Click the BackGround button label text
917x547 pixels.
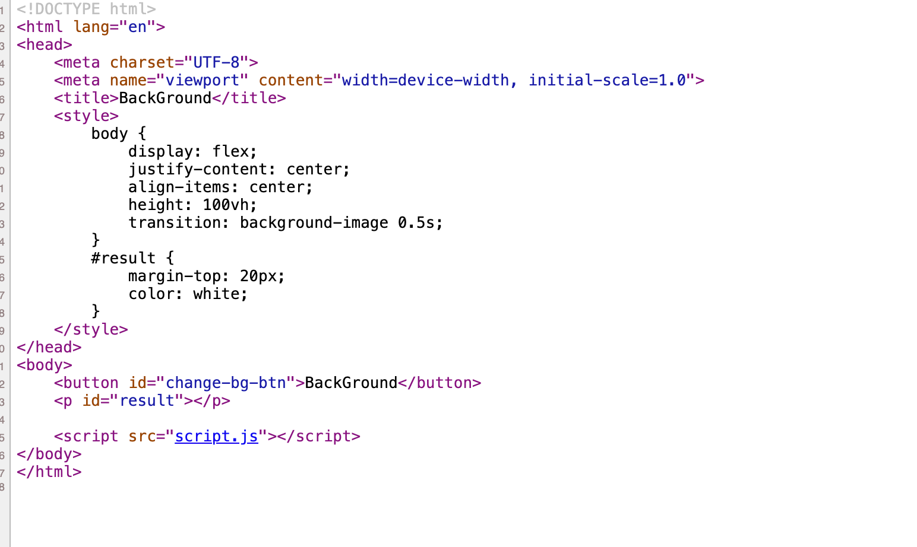351,383
